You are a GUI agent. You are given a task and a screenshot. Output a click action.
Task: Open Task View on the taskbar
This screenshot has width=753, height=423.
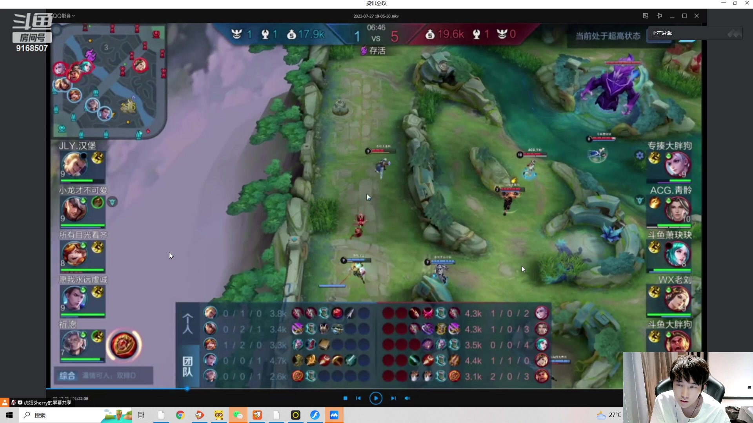(x=141, y=415)
